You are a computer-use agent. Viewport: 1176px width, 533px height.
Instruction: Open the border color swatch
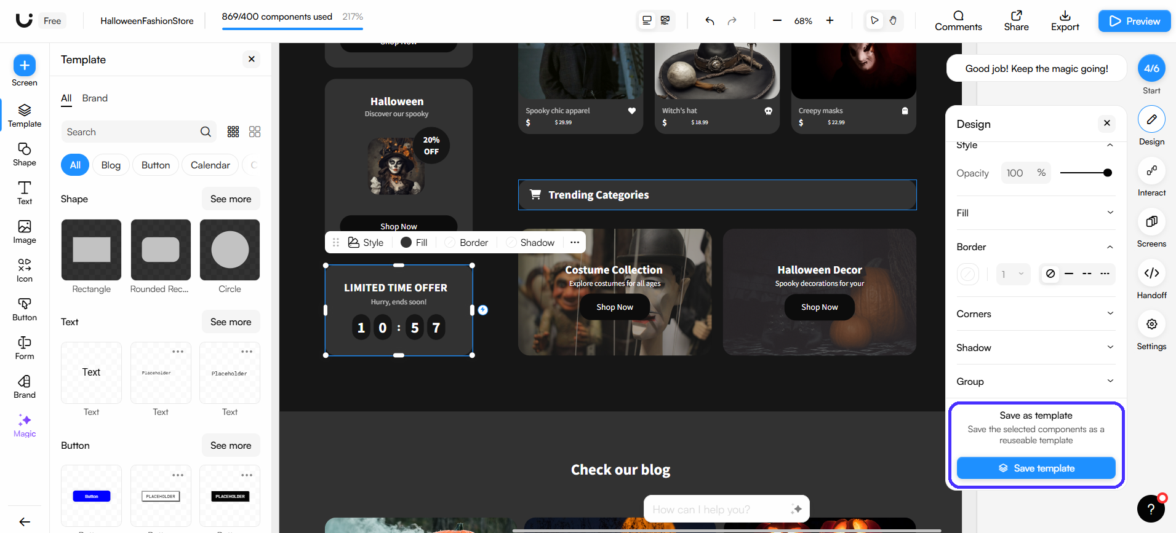[968, 274]
